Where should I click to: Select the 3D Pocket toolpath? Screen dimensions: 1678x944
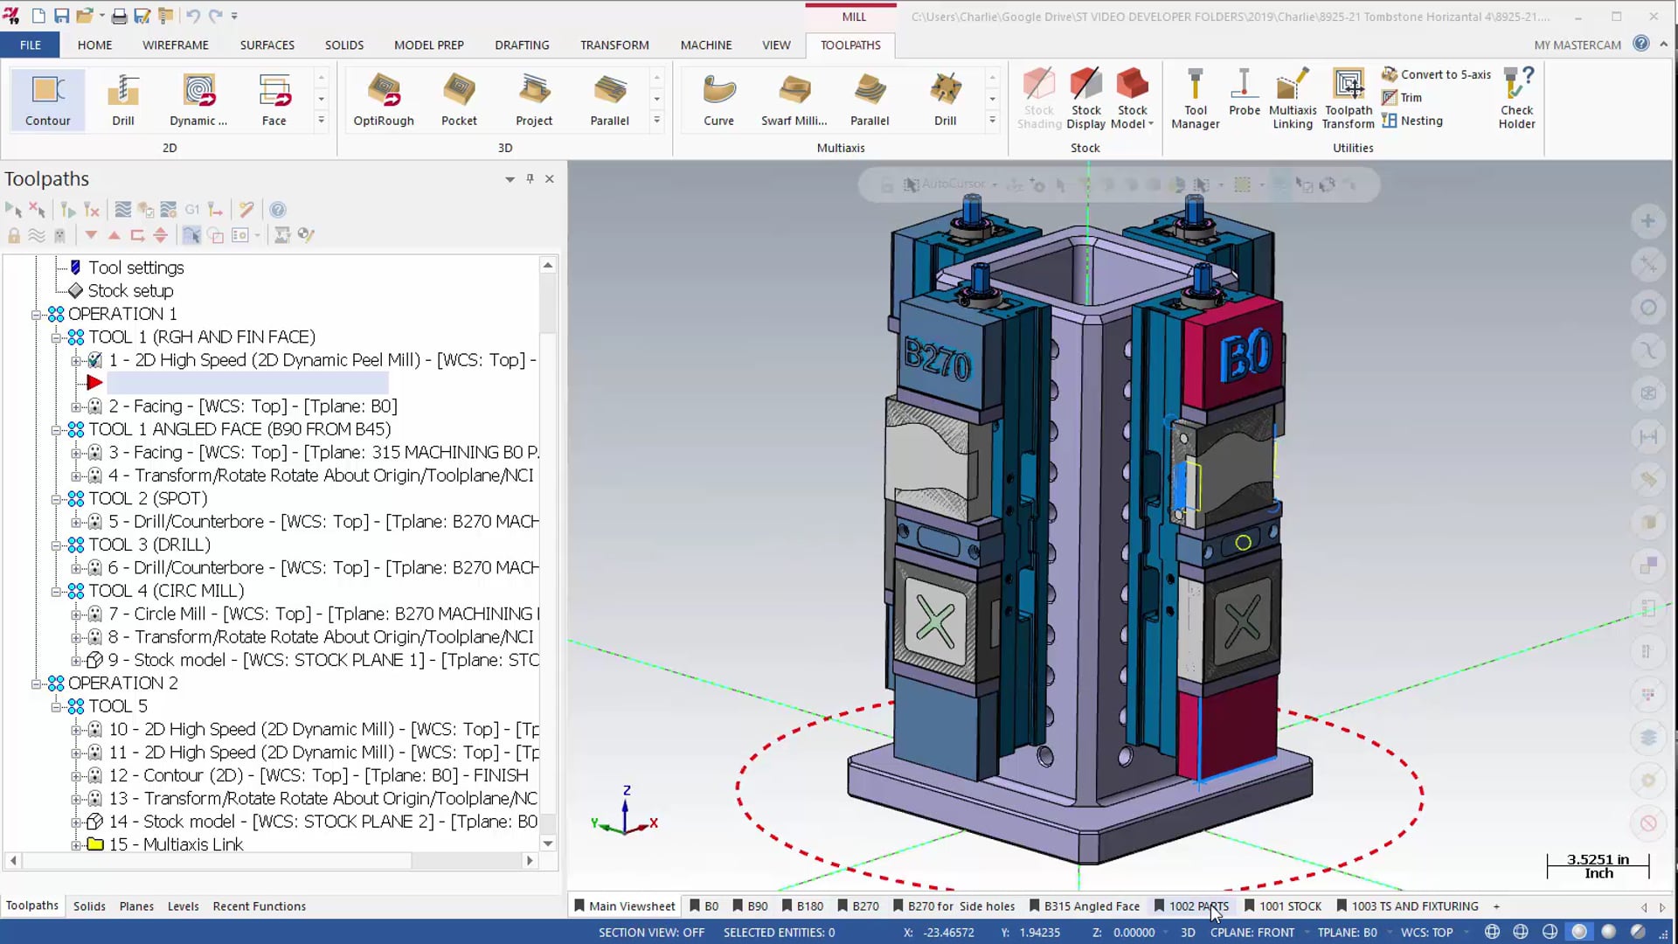tap(459, 100)
